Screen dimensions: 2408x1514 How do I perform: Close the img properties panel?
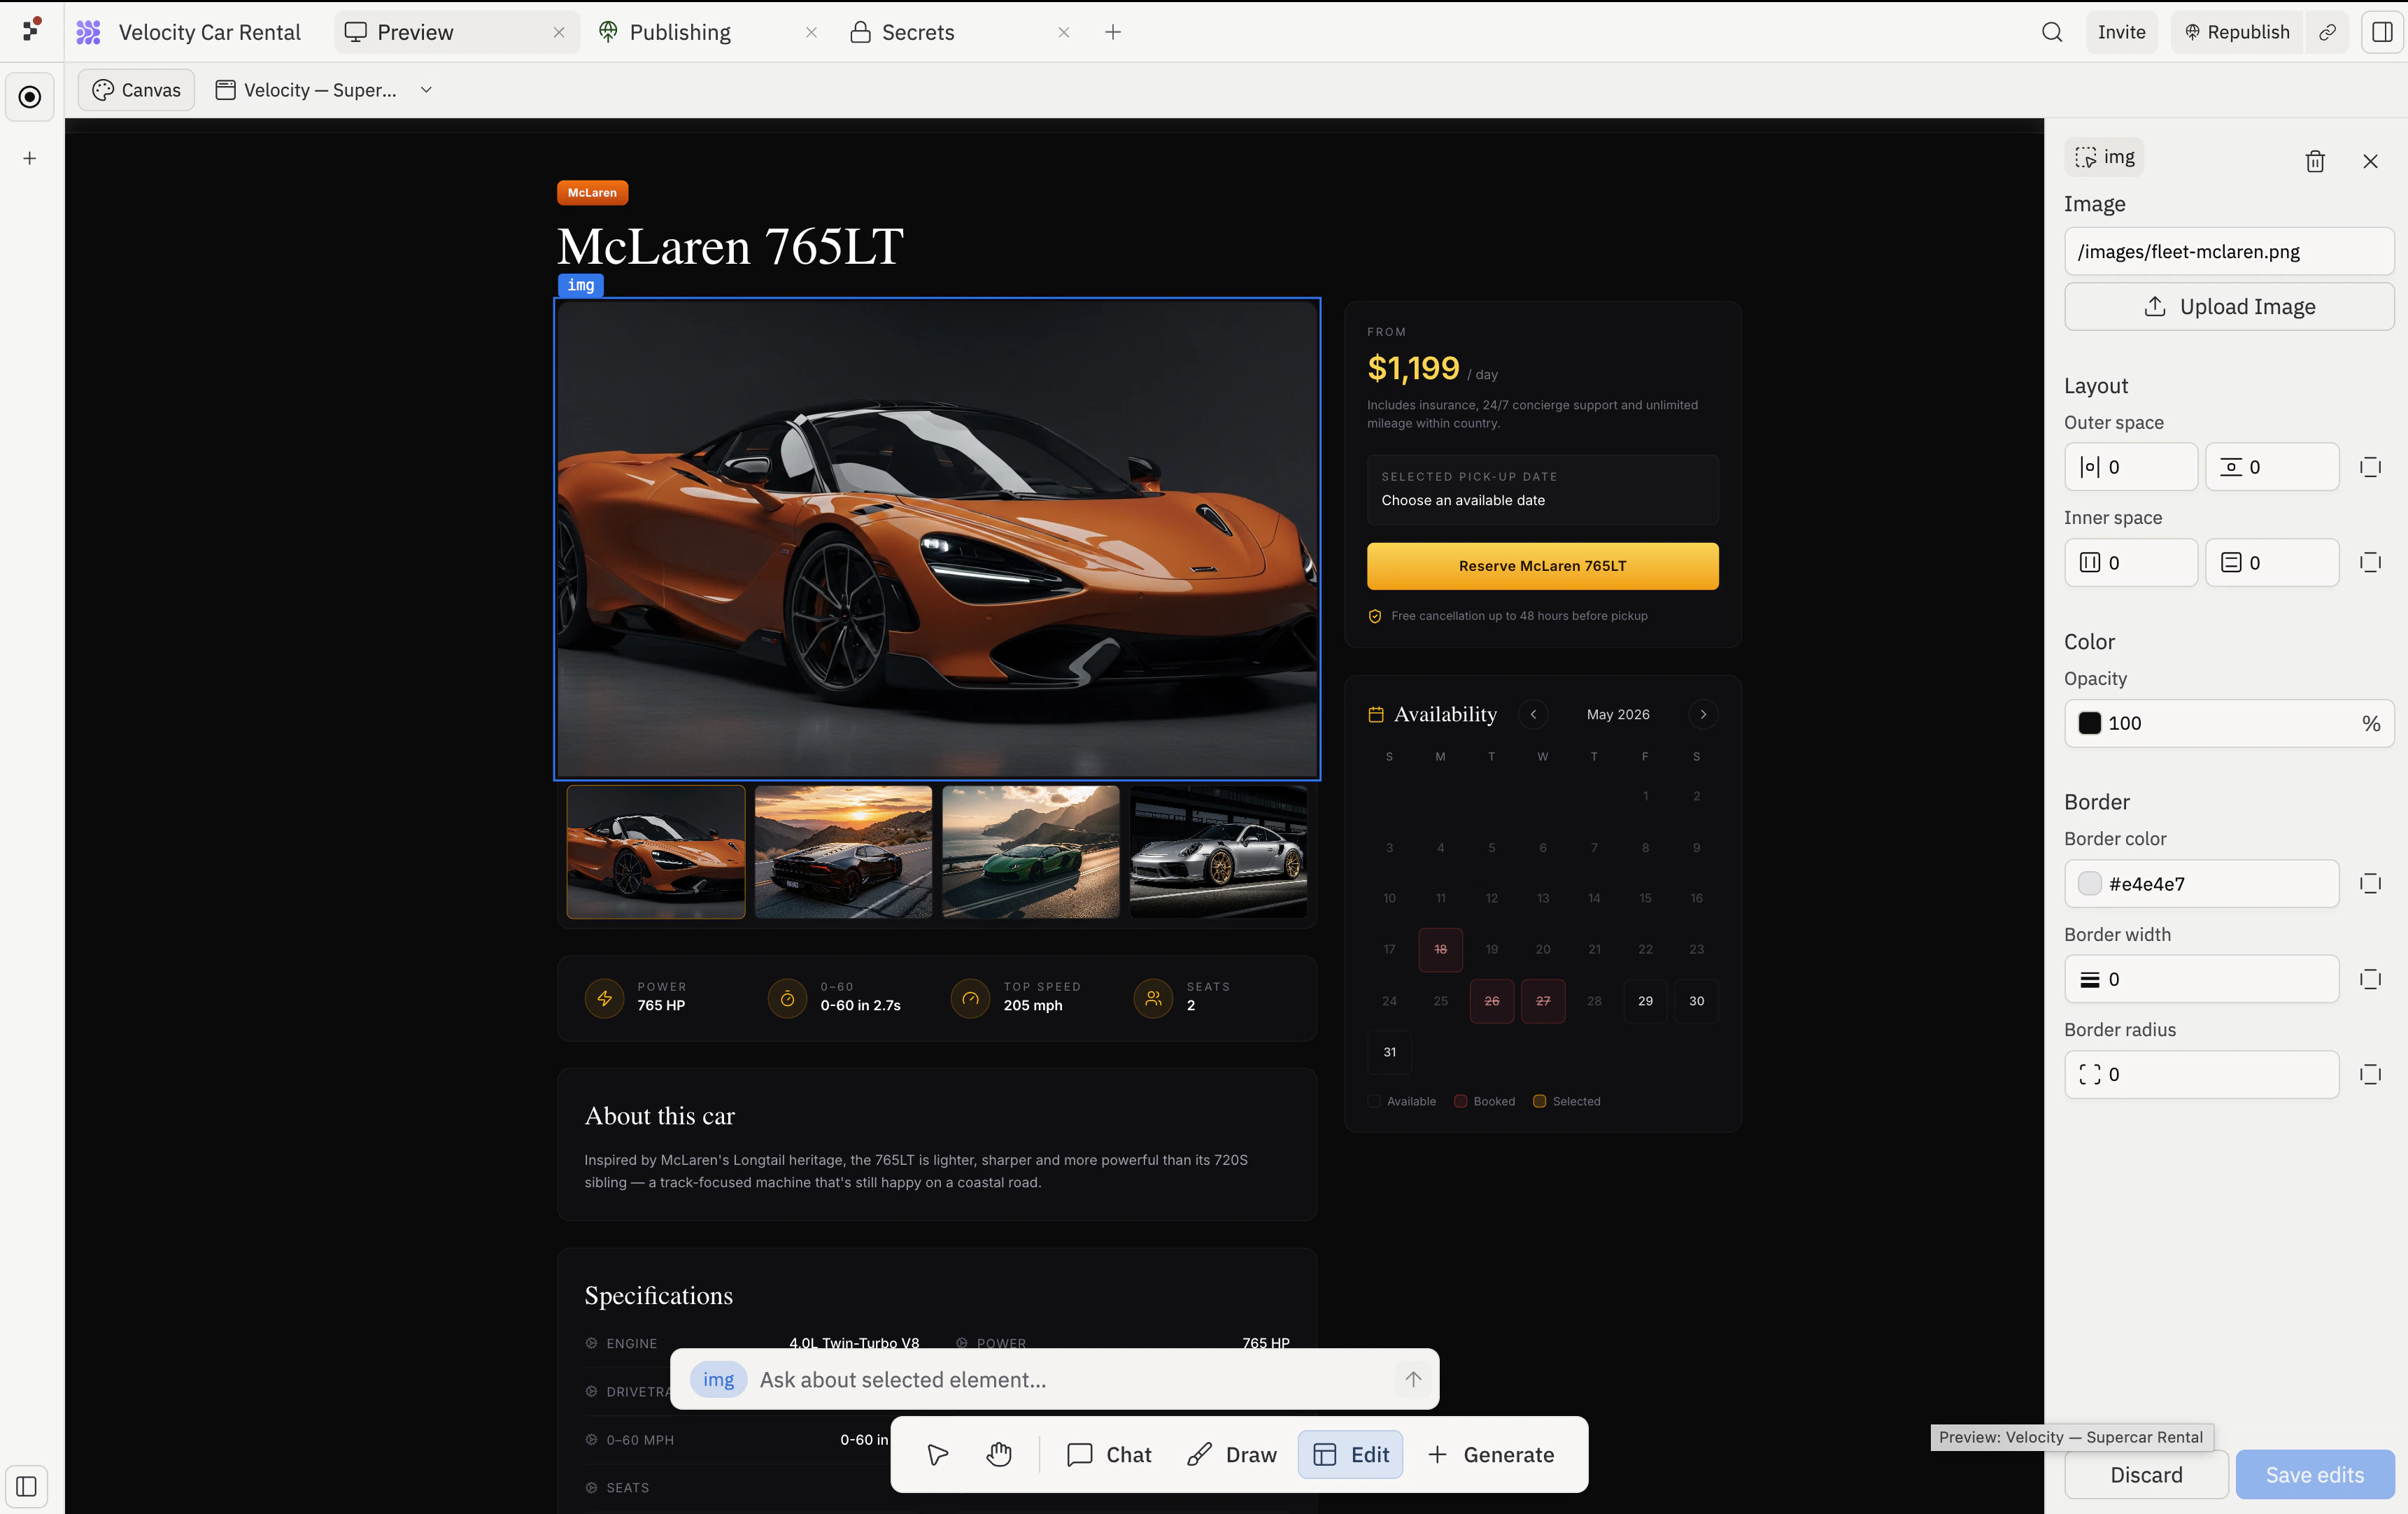2370,161
